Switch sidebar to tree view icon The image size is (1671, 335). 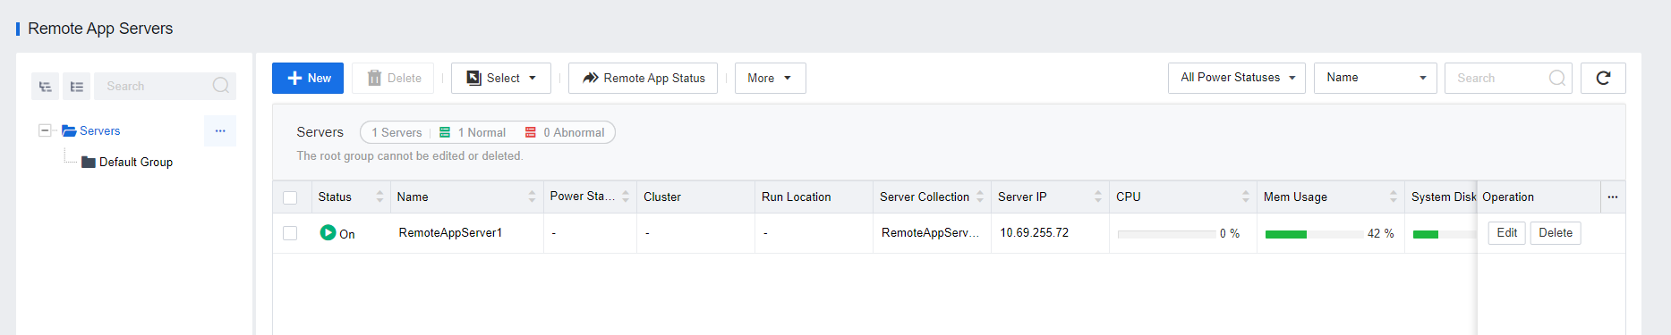click(x=46, y=87)
